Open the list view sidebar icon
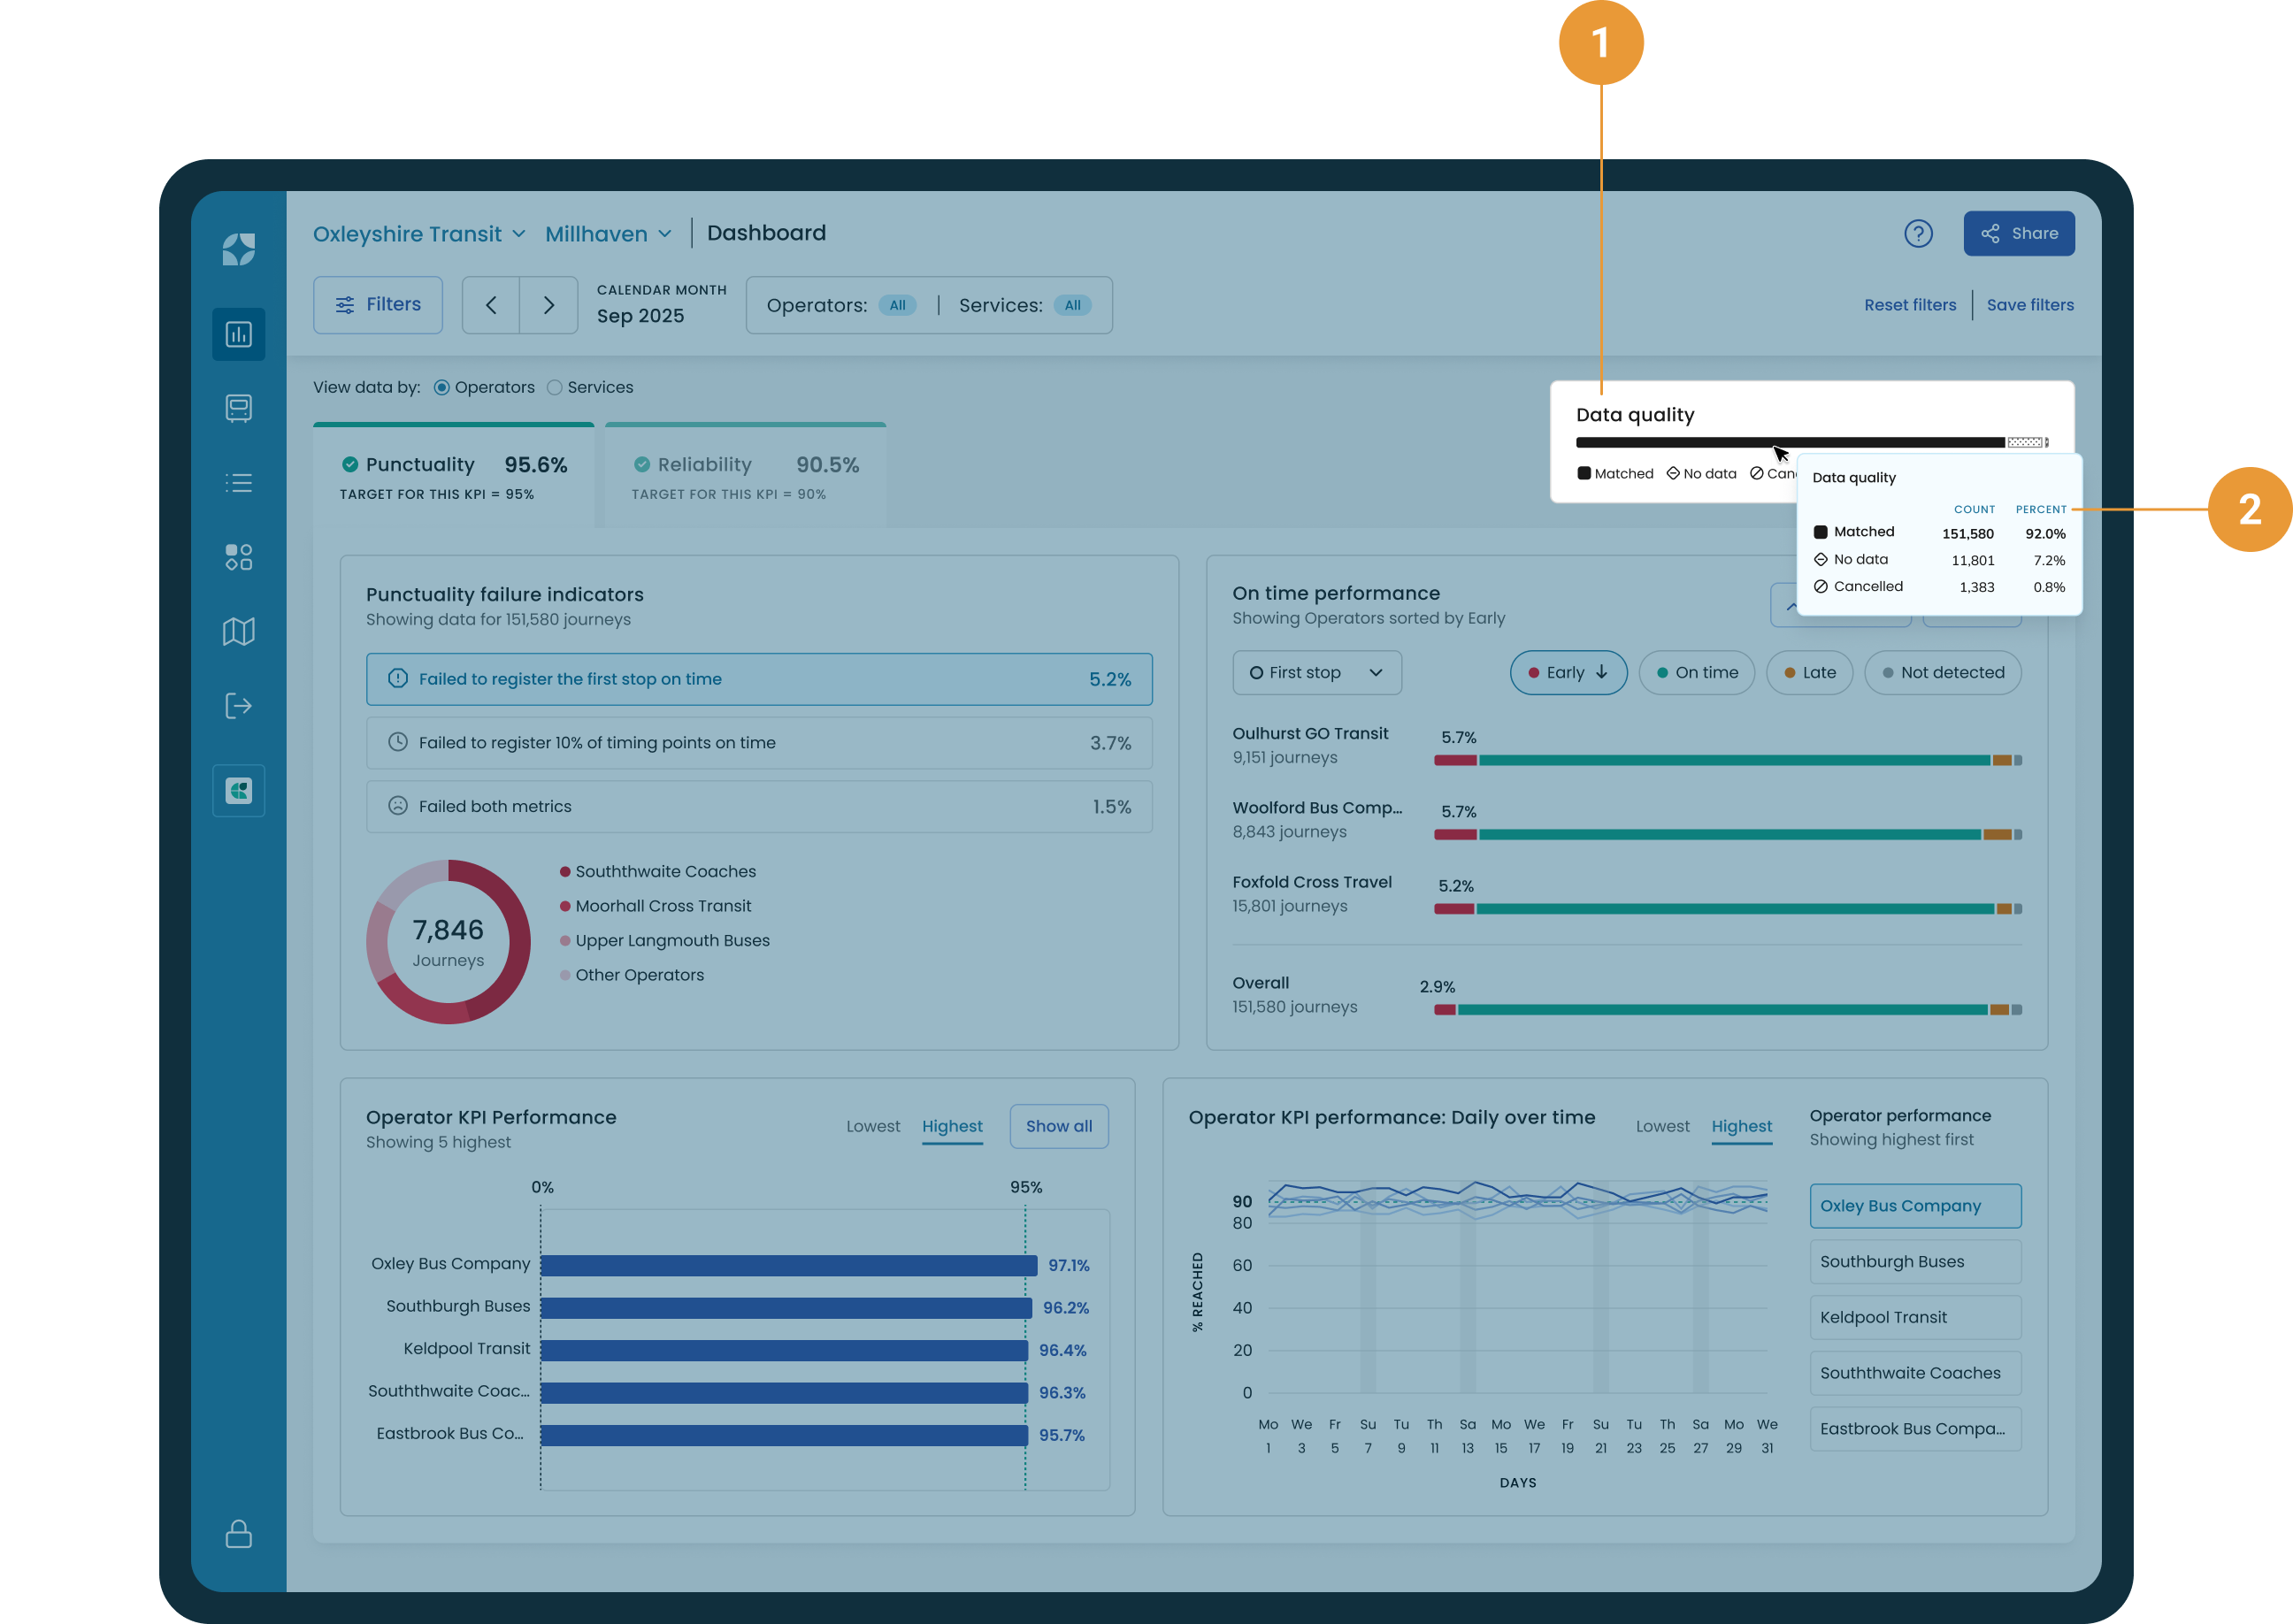This screenshot has height=1624, width=2293. [x=238, y=483]
